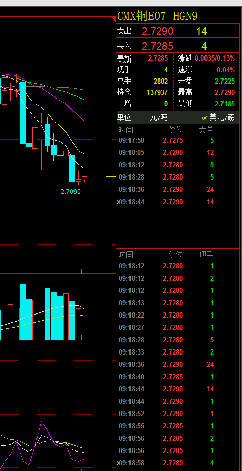The image size is (242, 471).
Task: Click the 买入 bid price 2.7285
Action: (x=157, y=46)
